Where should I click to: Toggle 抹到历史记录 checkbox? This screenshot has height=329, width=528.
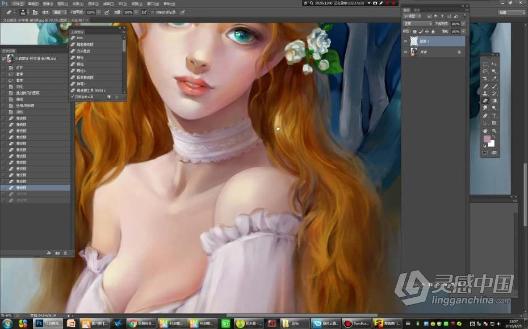[x=153, y=12]
